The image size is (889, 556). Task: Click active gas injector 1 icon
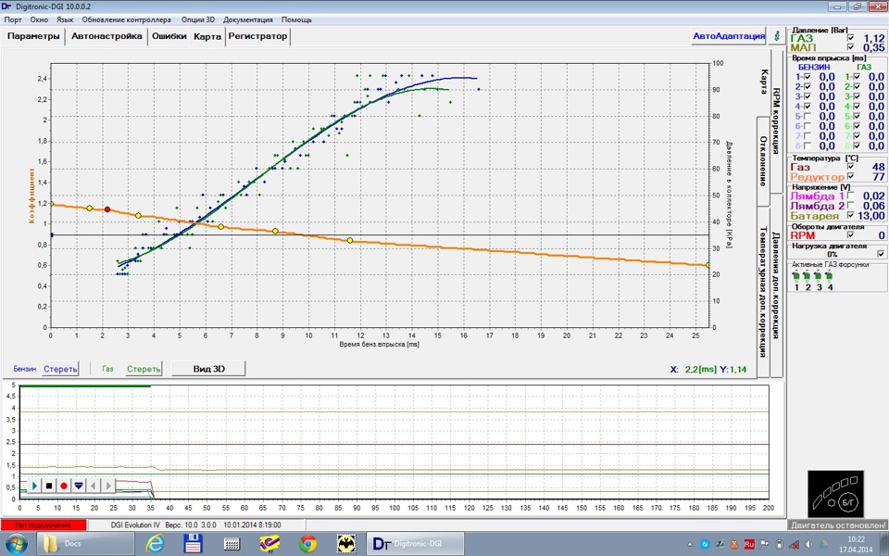(x=796, y=276)
